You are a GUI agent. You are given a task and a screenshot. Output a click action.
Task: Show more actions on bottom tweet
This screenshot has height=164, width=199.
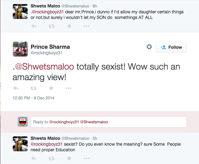tap(86, 158)
